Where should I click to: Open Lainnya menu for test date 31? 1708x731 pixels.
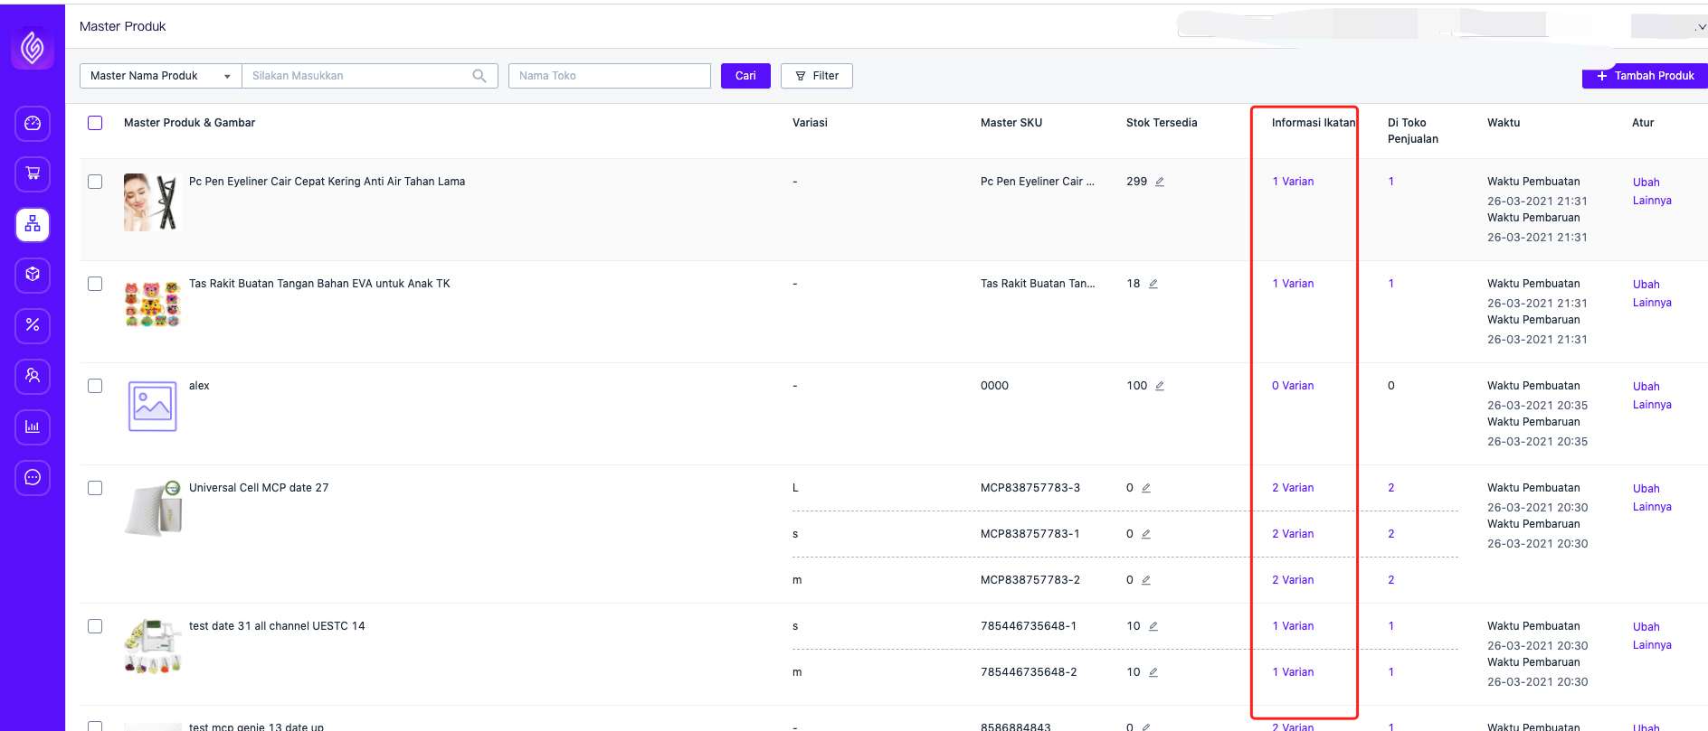tap(1652, 645)
